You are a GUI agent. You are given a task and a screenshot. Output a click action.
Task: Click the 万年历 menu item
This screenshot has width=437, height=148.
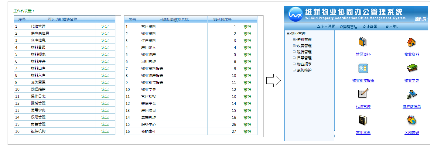[x=392, y=27]
